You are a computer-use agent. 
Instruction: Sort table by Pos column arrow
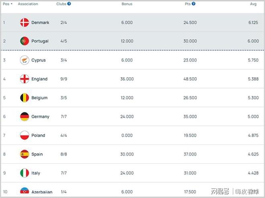pos(12,4)
